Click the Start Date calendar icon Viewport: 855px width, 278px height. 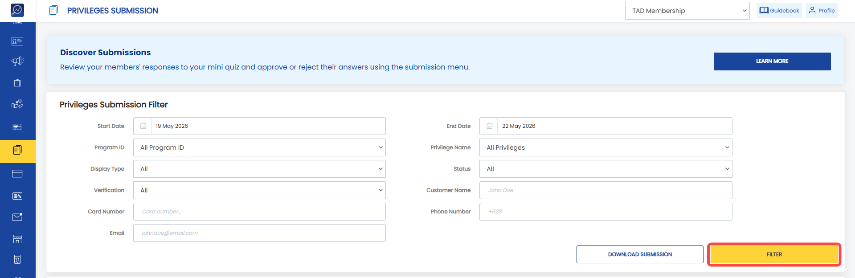pos(143,126)
